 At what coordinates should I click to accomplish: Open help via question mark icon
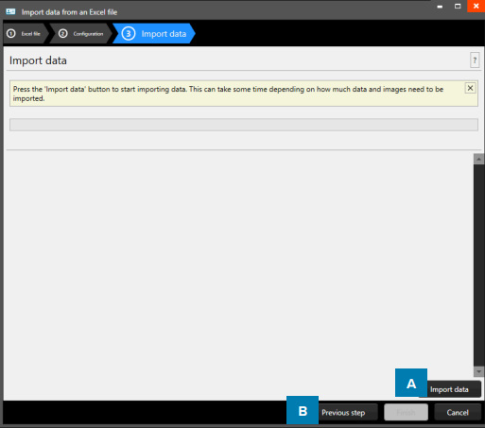pos(475,60)
